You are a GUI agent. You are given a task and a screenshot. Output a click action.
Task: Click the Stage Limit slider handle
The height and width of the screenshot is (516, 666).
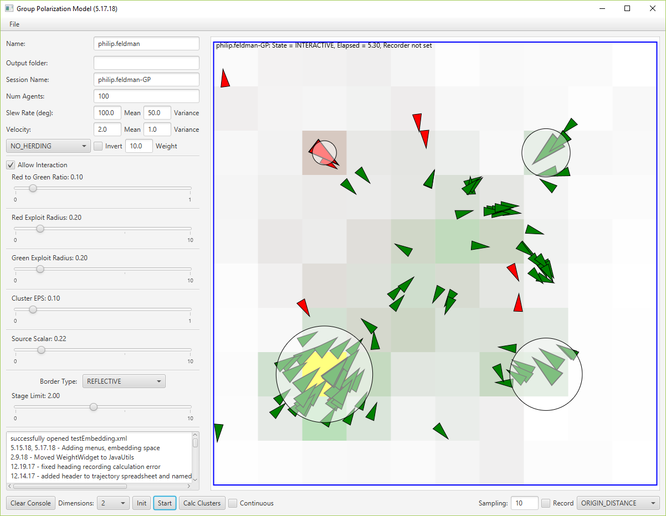[x=94, y=407]
